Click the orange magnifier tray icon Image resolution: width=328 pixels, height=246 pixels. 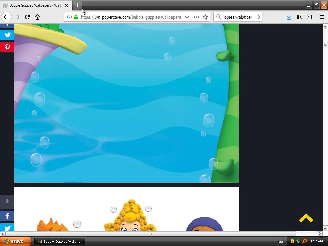tap(304, 242)
